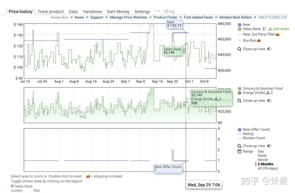Toggle Close-up view in price chart
The image size is (295, 193).
click(x=269, y=49)
